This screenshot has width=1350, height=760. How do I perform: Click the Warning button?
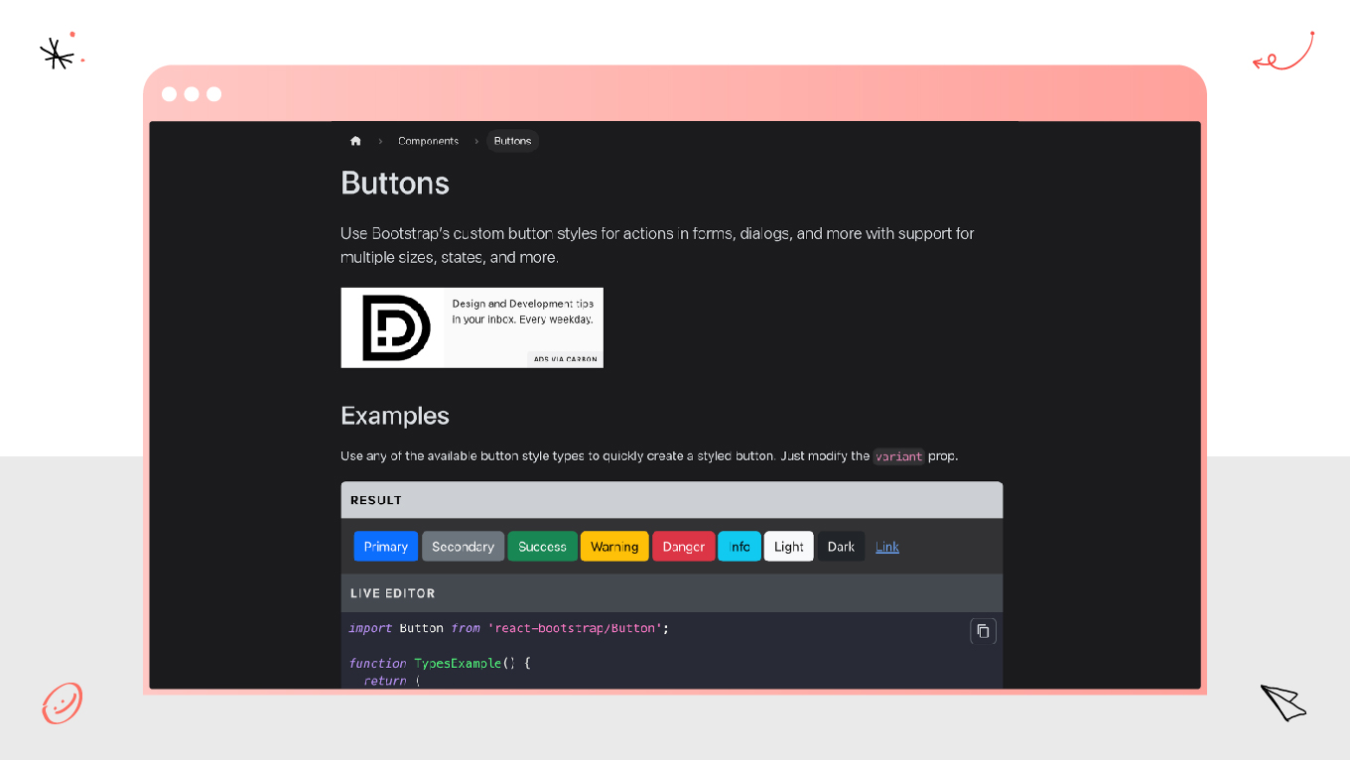(613, 546)
